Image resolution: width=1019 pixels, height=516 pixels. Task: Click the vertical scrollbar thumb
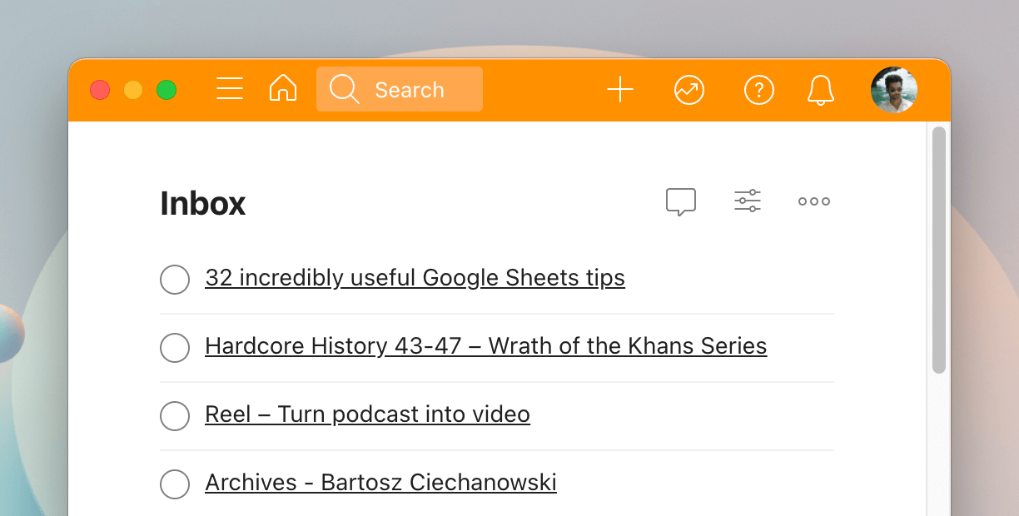(x=939, y=250)
